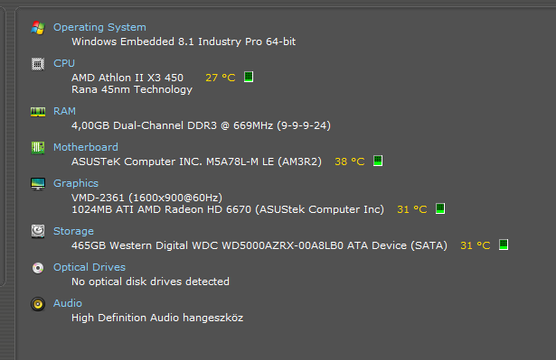Open the Storage section heading
This screenshot has height=360, width=556.
tap(73, 231)
